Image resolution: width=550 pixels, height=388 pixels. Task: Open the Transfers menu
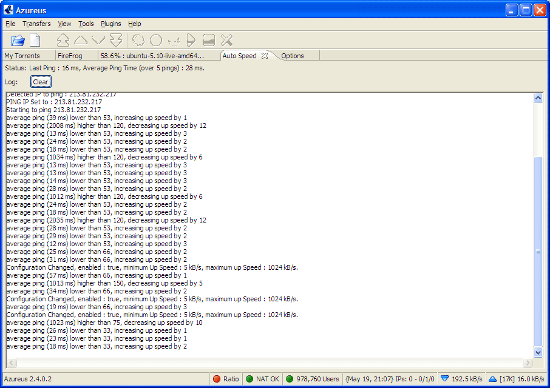[36, 24]
